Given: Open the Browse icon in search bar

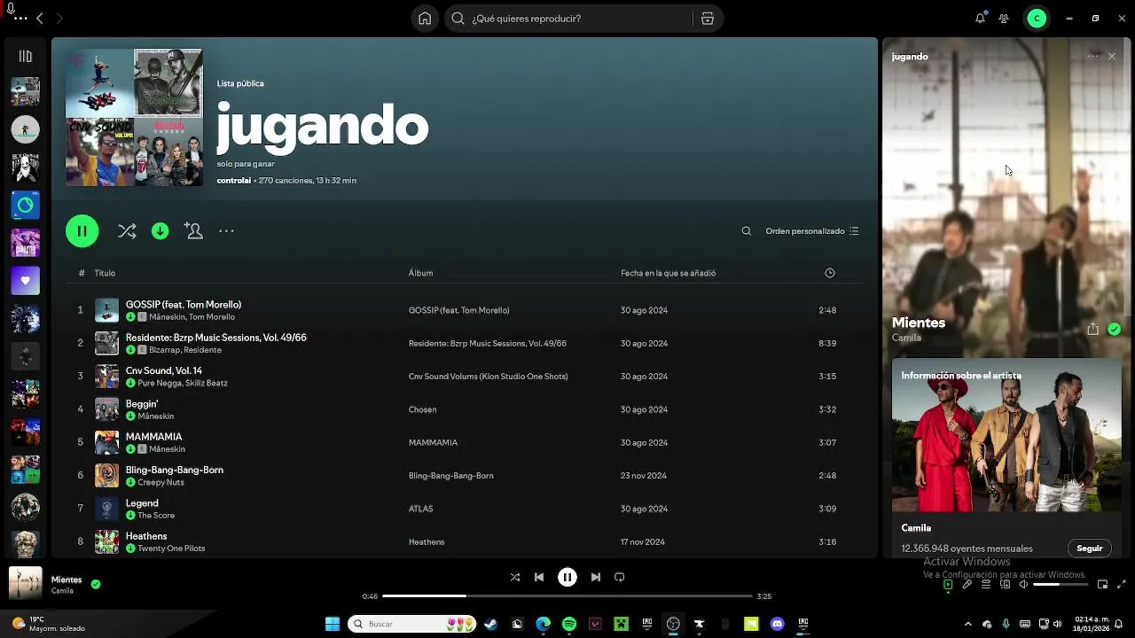Looking at the screenshot, I should point(707,19).
